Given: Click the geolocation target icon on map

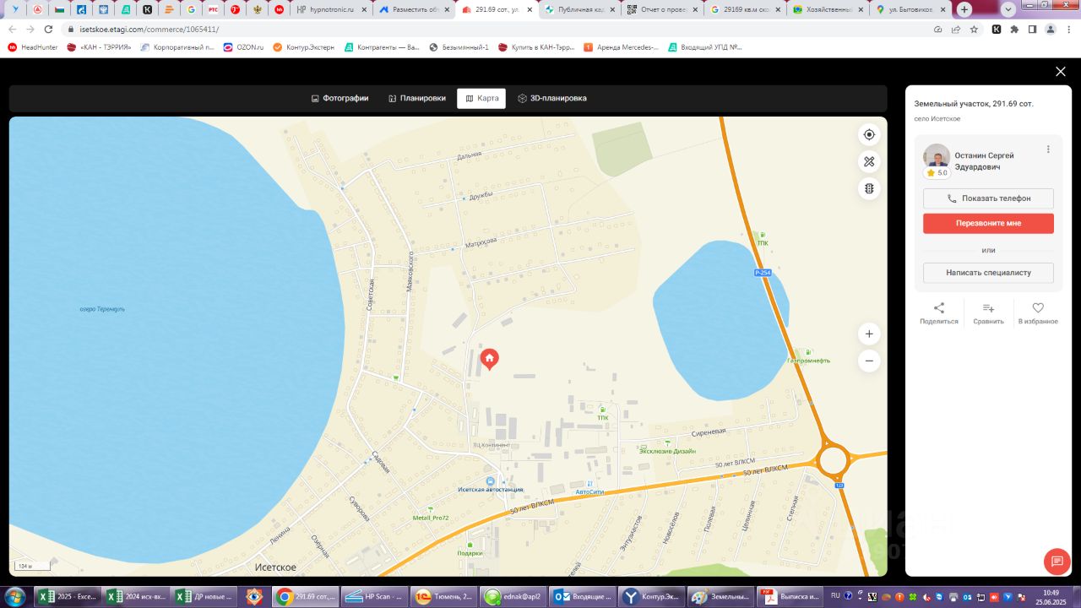Looking at the screenshot, I should 869,134.
